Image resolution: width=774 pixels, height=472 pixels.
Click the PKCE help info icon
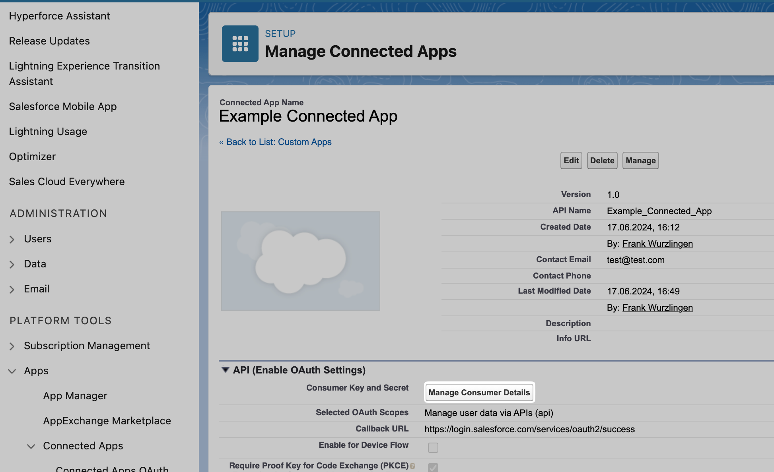pyautogui.click(x=412, y=466)
